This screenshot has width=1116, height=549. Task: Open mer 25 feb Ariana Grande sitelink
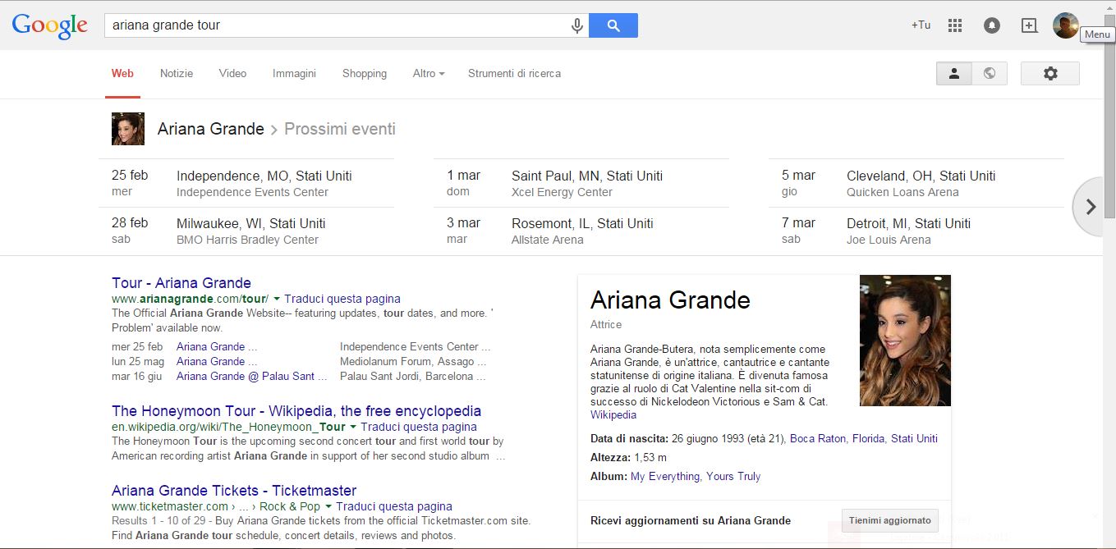(x=217, y=346)
